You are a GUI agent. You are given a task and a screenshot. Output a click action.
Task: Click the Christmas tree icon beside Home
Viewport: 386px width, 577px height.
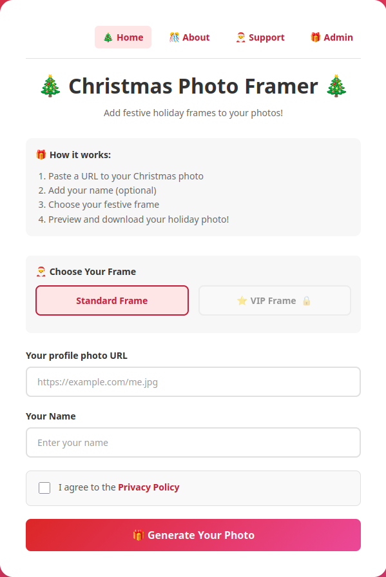pyautogui.click(x=108, y=37)
